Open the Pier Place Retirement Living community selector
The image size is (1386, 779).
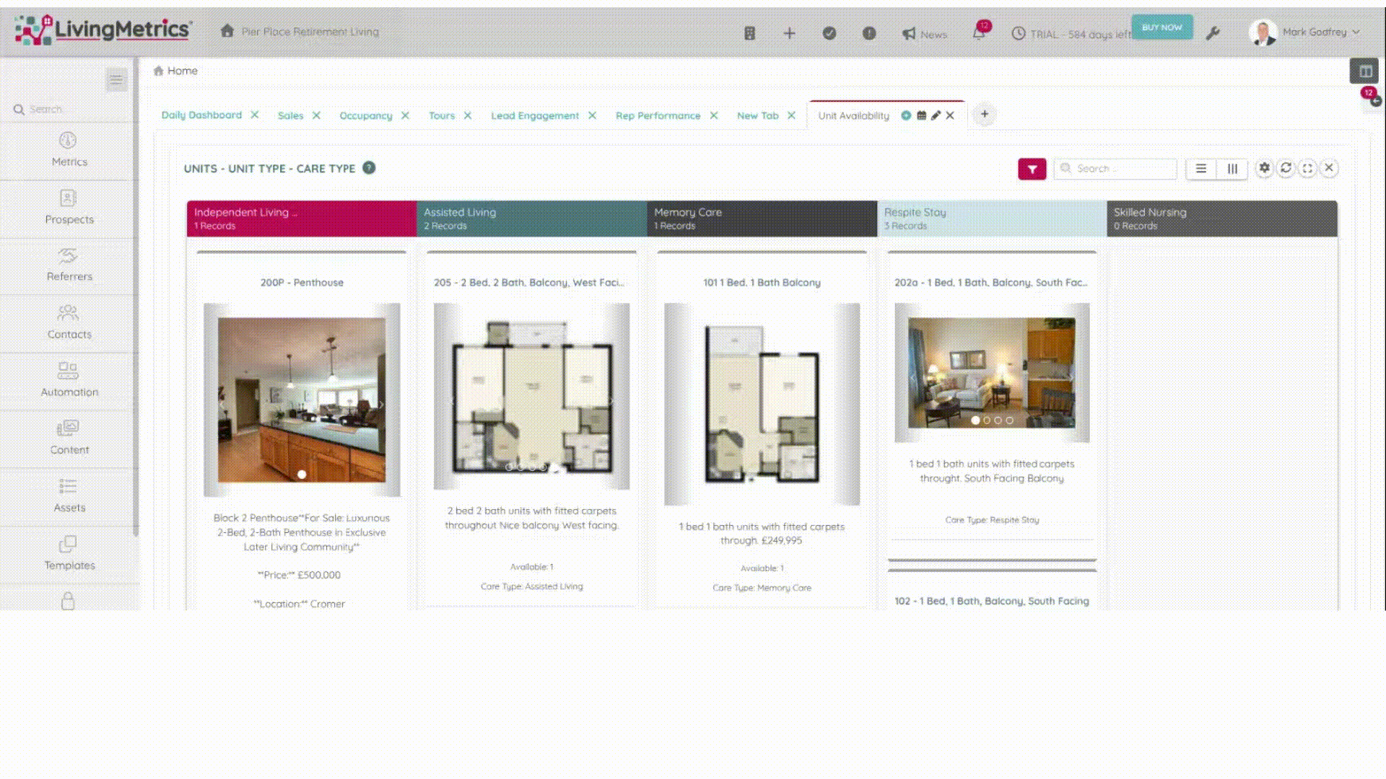click(x=309, y=32)
